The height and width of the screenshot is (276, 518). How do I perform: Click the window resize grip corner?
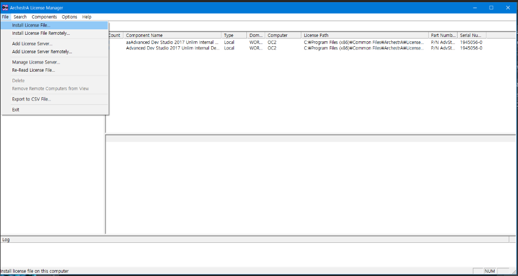click(513, 271)
